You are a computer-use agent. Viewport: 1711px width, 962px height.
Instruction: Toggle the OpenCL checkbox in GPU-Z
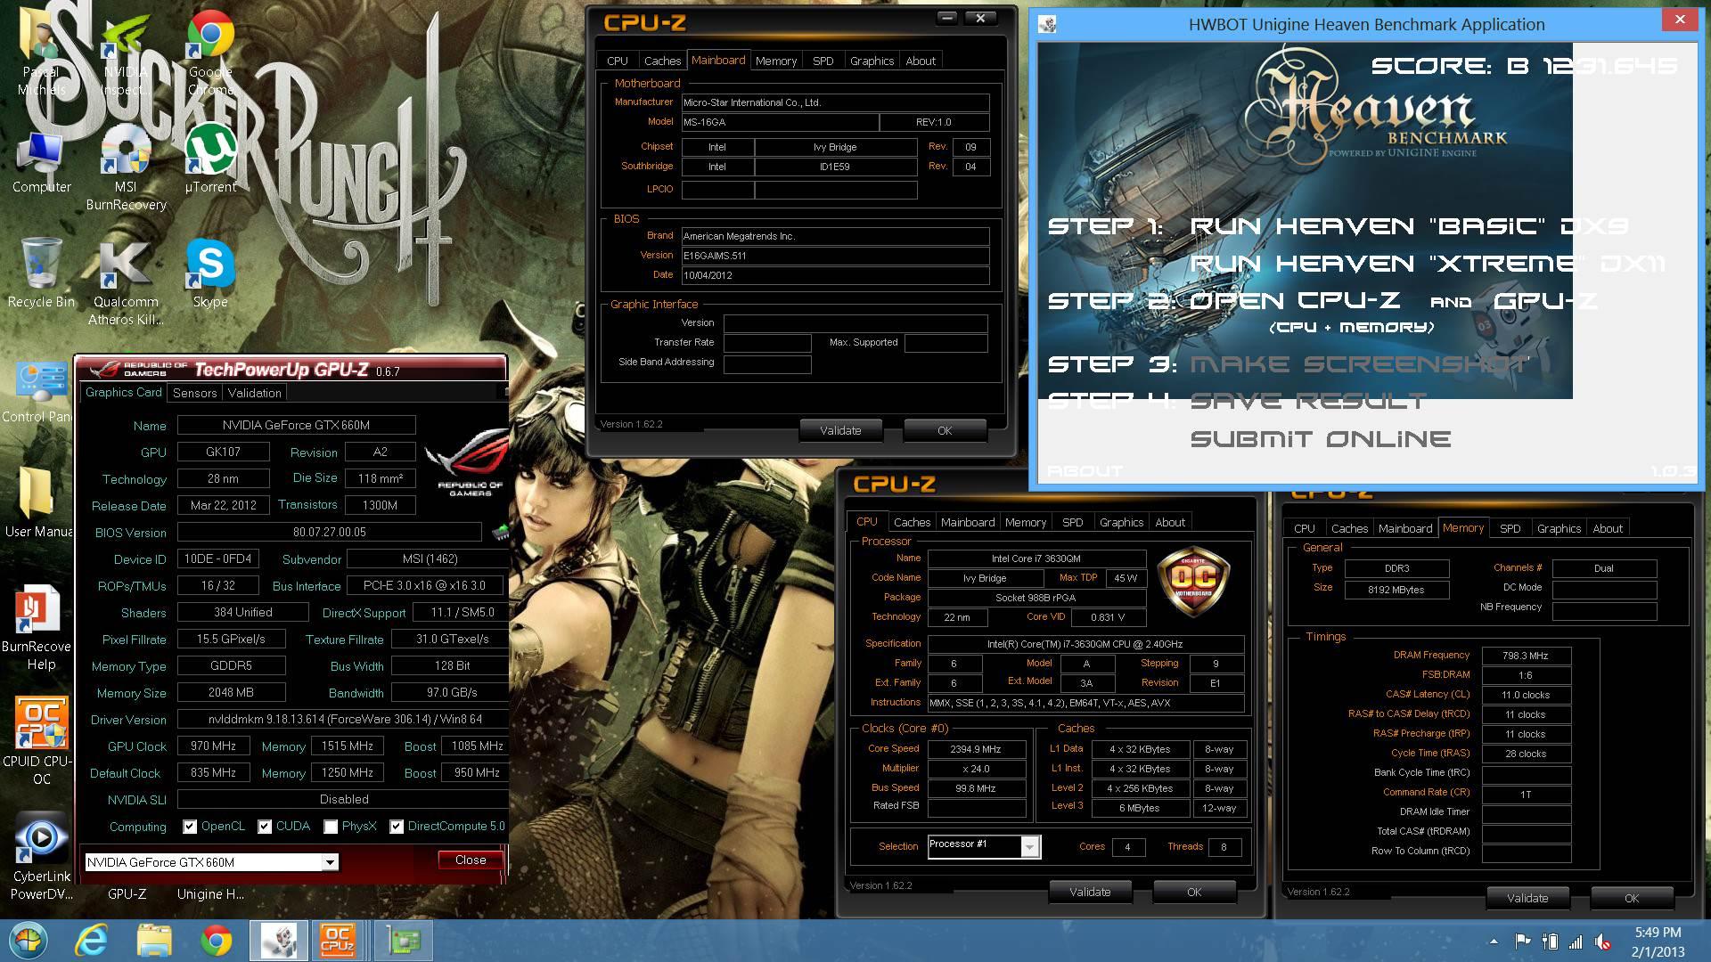point(190,827)
